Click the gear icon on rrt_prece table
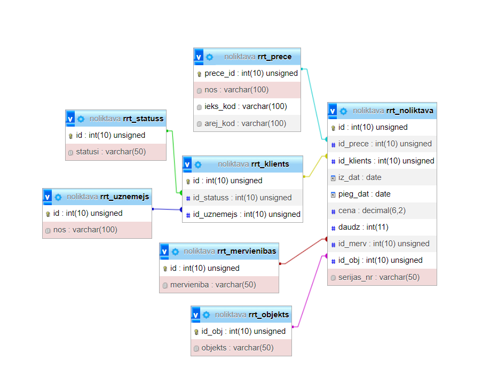This screenshot has height=367, width=482. pos(210,57)
